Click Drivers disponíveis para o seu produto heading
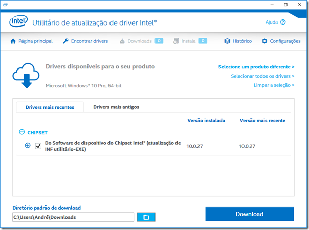The height and width of the screenshot is (230, 309). coord(100,67)
